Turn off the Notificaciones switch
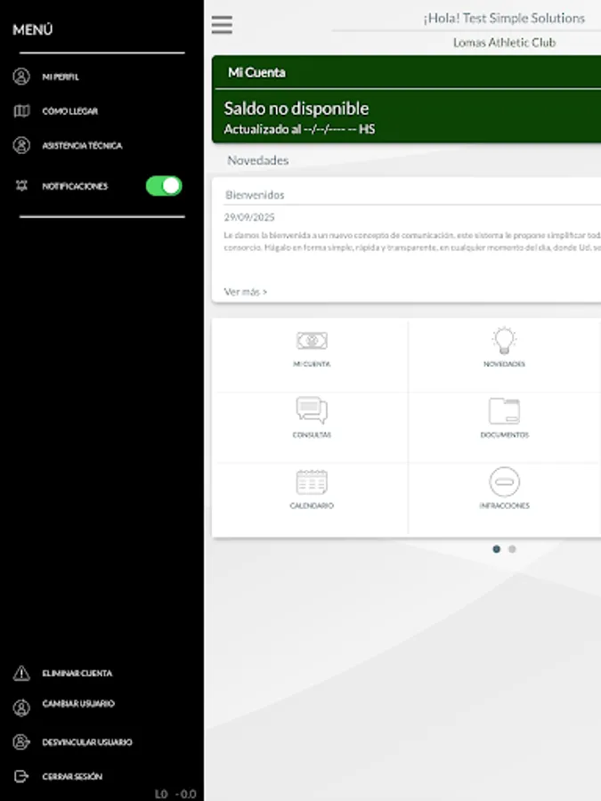This screenshot has width=601, height=801. pos(164,186)
